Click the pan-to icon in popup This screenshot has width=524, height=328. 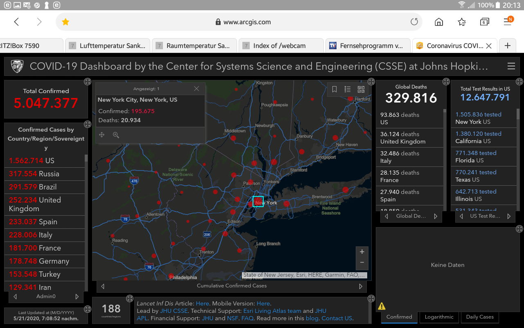click(x=102, y=135)
